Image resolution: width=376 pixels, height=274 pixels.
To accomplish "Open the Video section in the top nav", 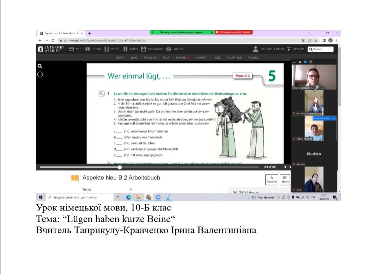I will tap(112, 49).
